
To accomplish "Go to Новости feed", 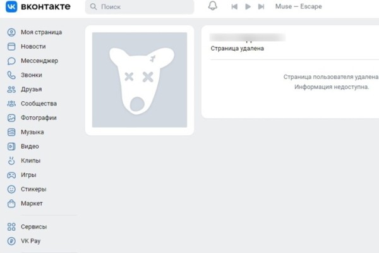I will click(33, 47).
